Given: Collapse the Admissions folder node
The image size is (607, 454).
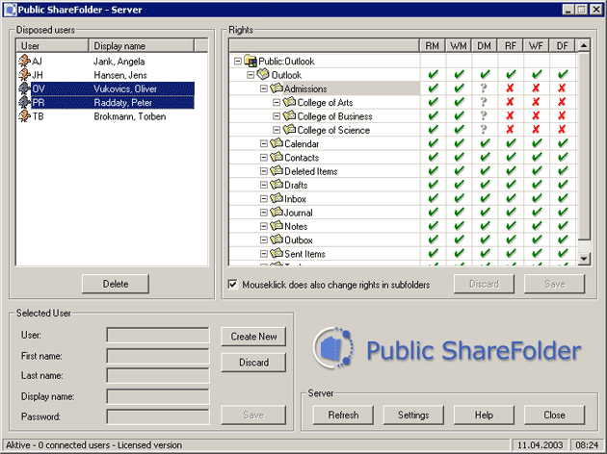Looking at the screenshot, I should [x=263, y=89].
